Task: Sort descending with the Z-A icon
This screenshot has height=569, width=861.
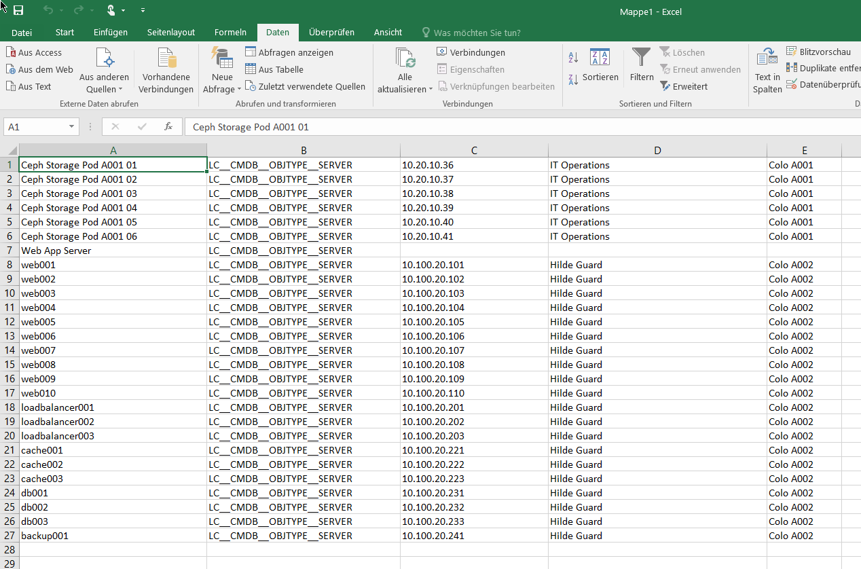Action: (573, 79)
